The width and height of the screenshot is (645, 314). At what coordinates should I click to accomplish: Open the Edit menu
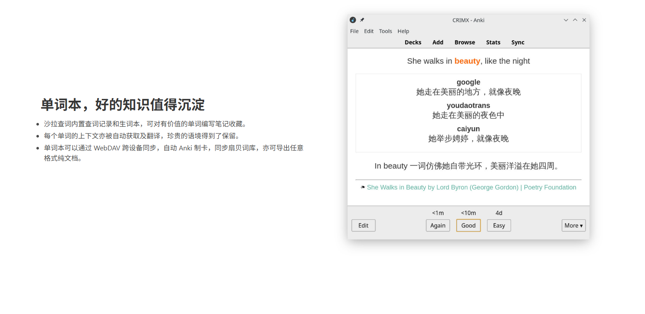(x=369, y=31)
